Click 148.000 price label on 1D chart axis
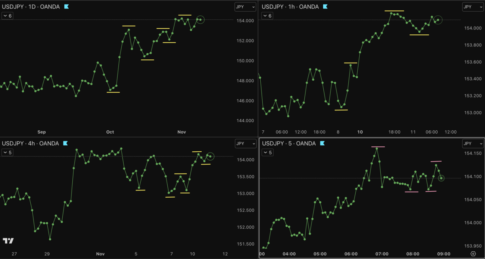The width and height of the screenshot is (485, 259). (245, 81)
